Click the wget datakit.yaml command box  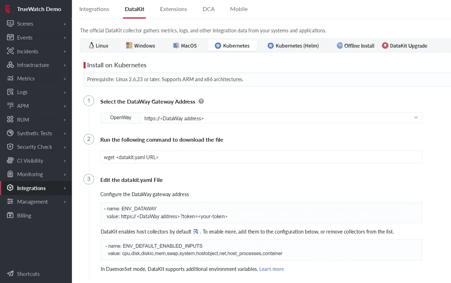coord(261,157)
